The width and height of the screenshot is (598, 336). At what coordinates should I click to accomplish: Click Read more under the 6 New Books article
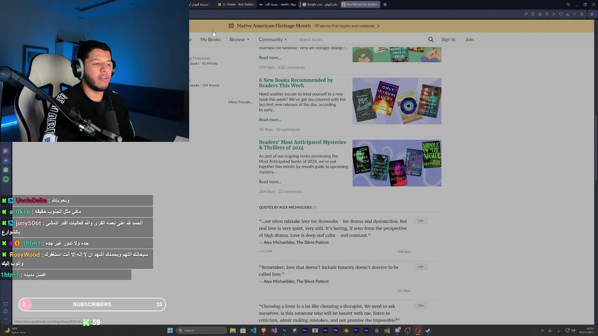270,120
